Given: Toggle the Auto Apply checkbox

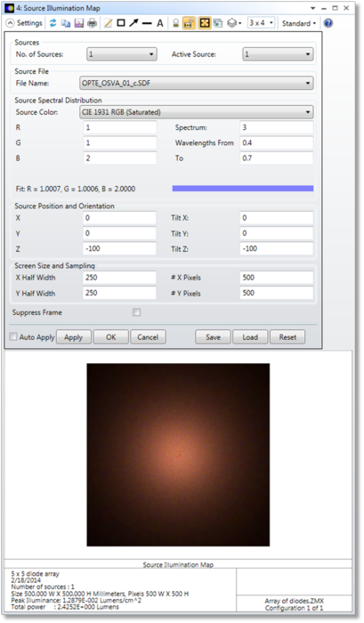Looking at the screenshot, I should tap(13, 336).
